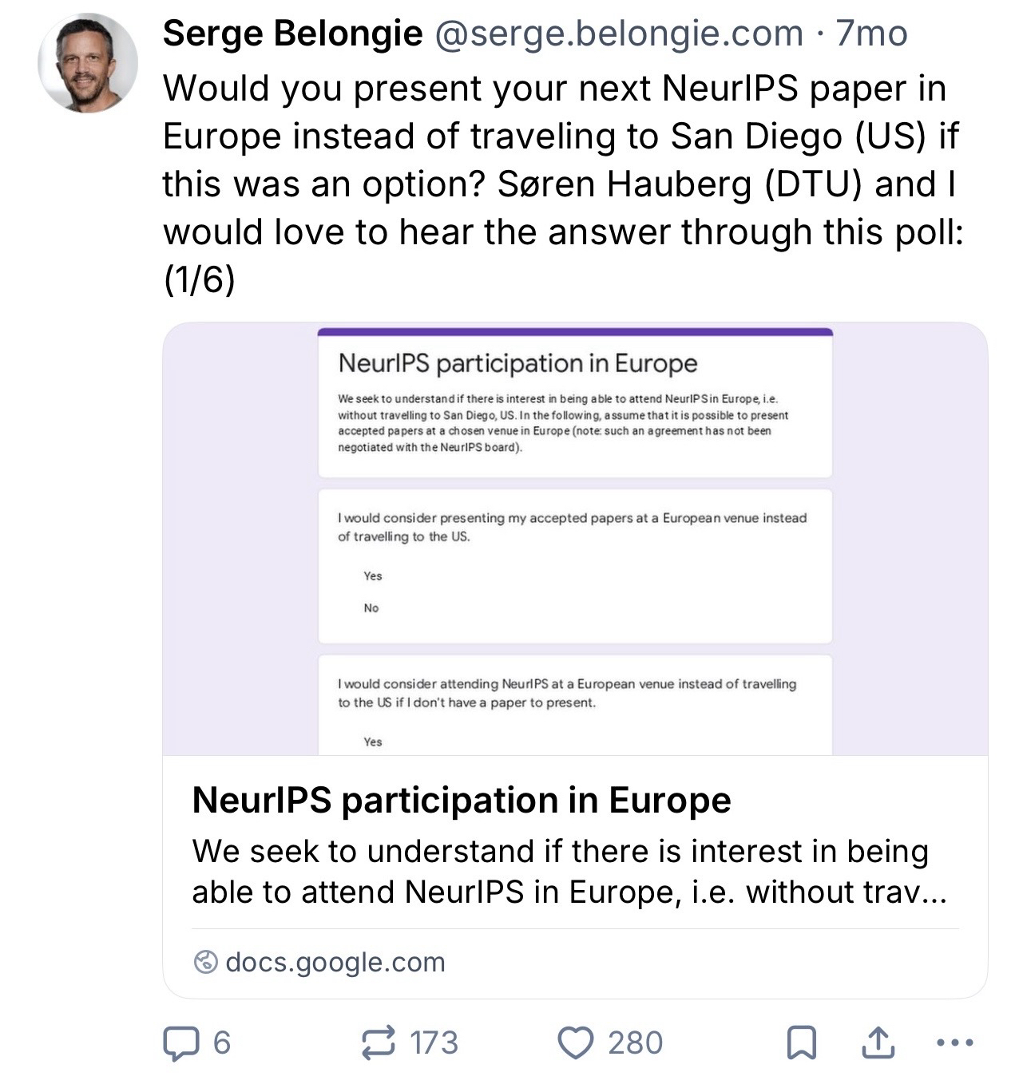Click the like count 280

click(x=636, y=1043)
